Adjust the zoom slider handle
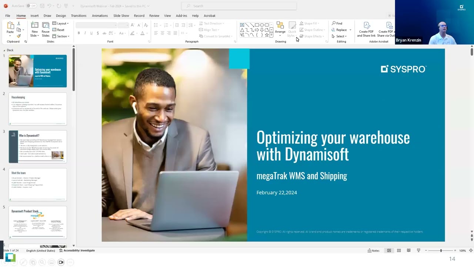 pos(441,251)
